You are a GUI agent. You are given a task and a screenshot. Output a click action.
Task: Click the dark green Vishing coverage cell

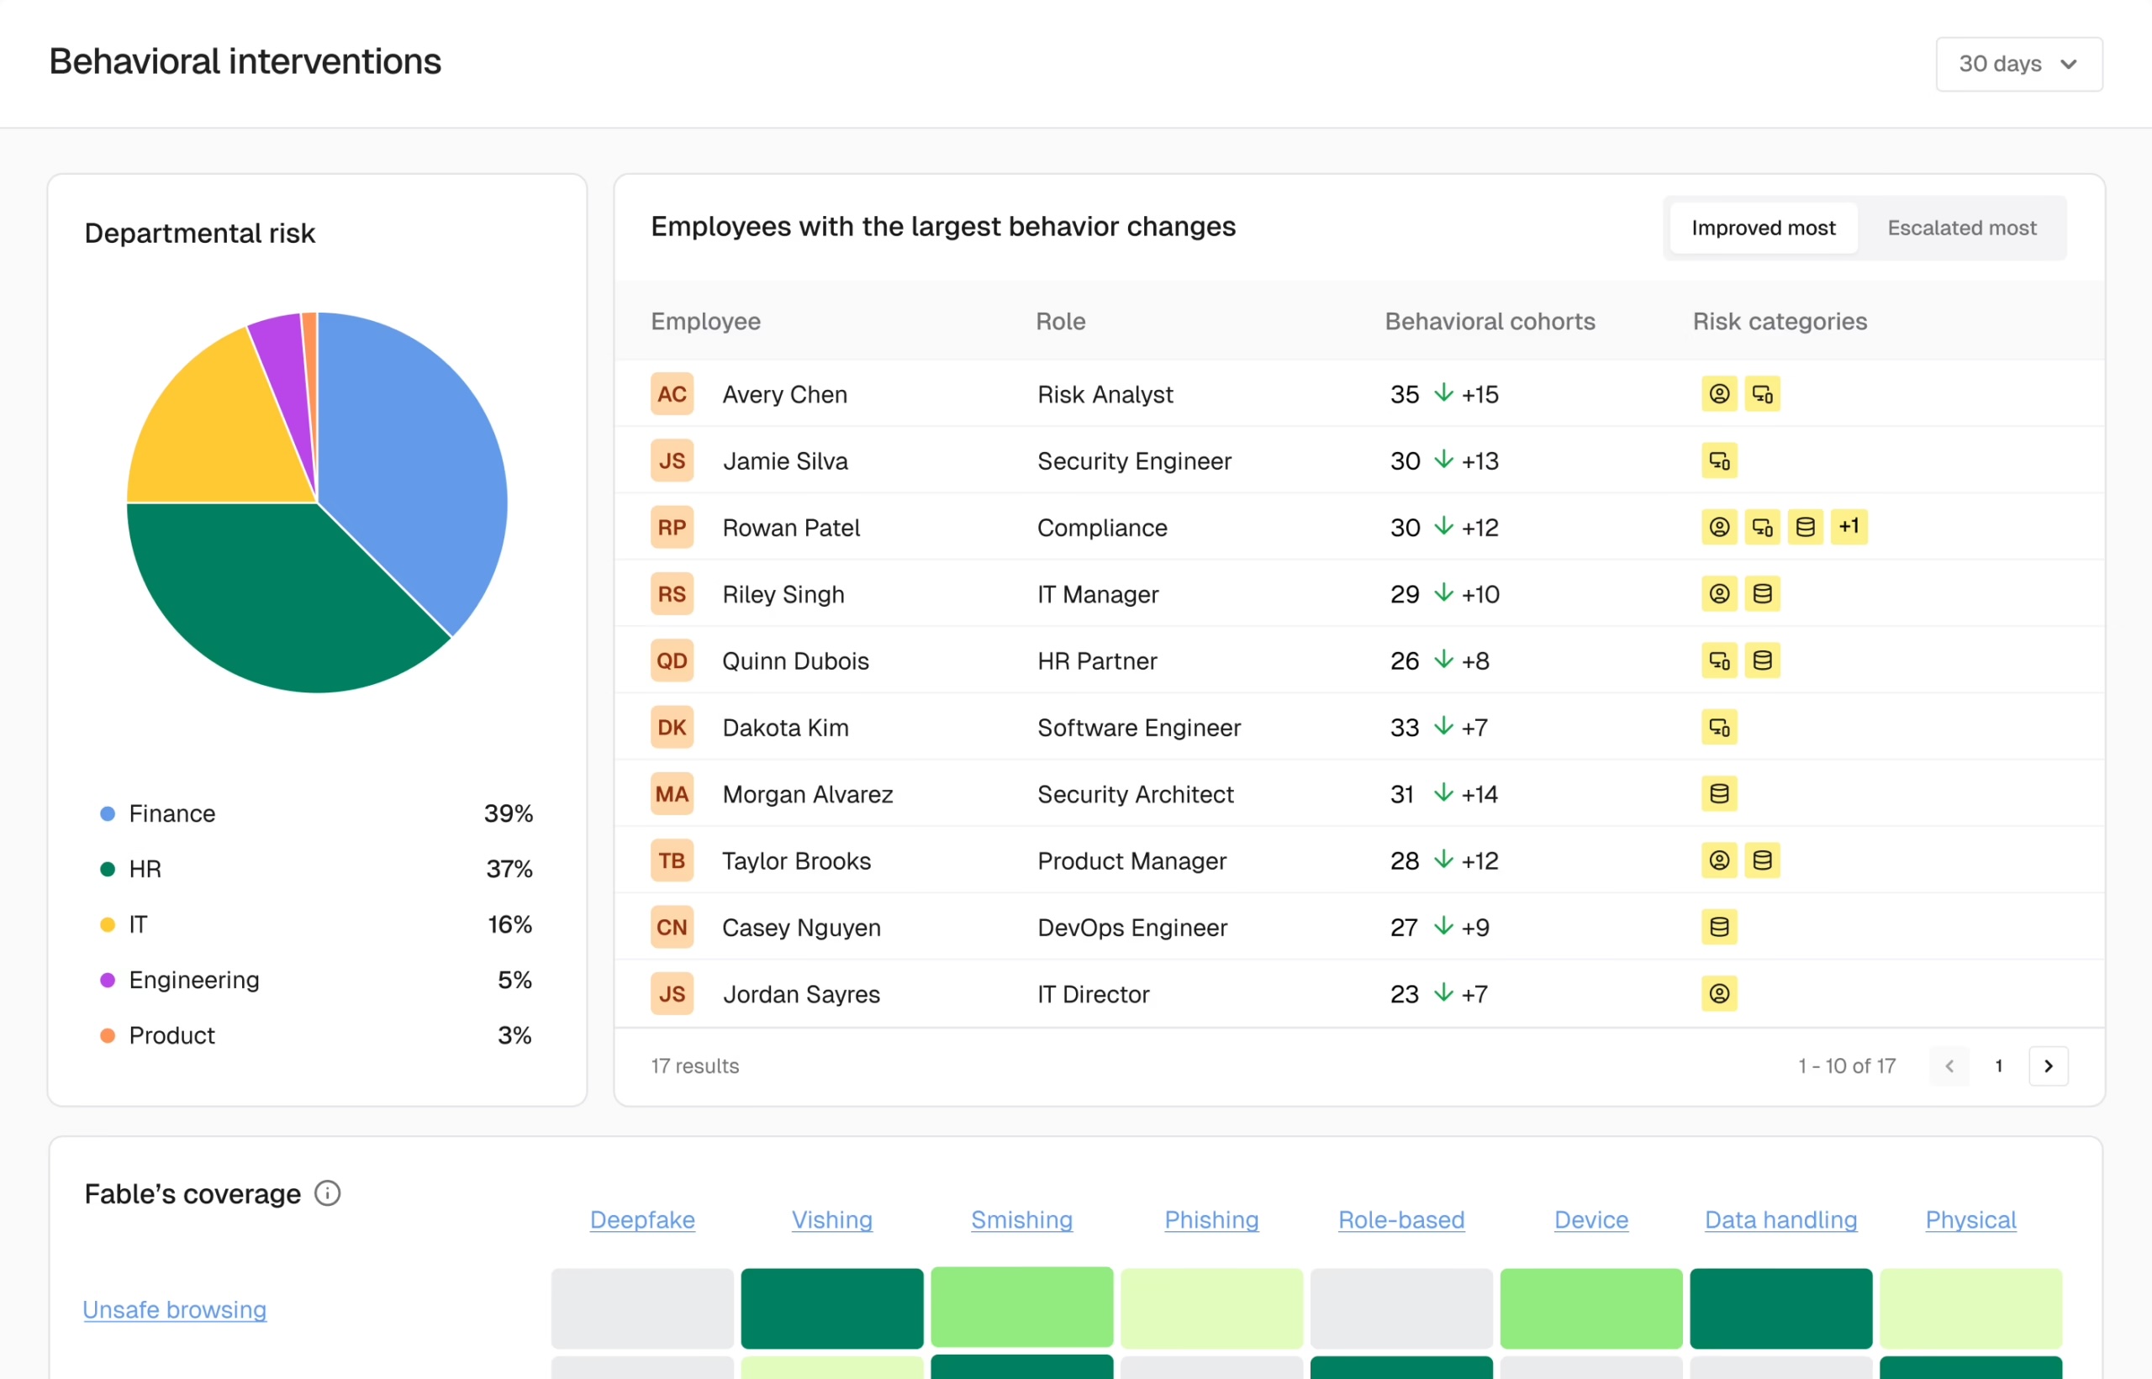(x=831, y=1308)
